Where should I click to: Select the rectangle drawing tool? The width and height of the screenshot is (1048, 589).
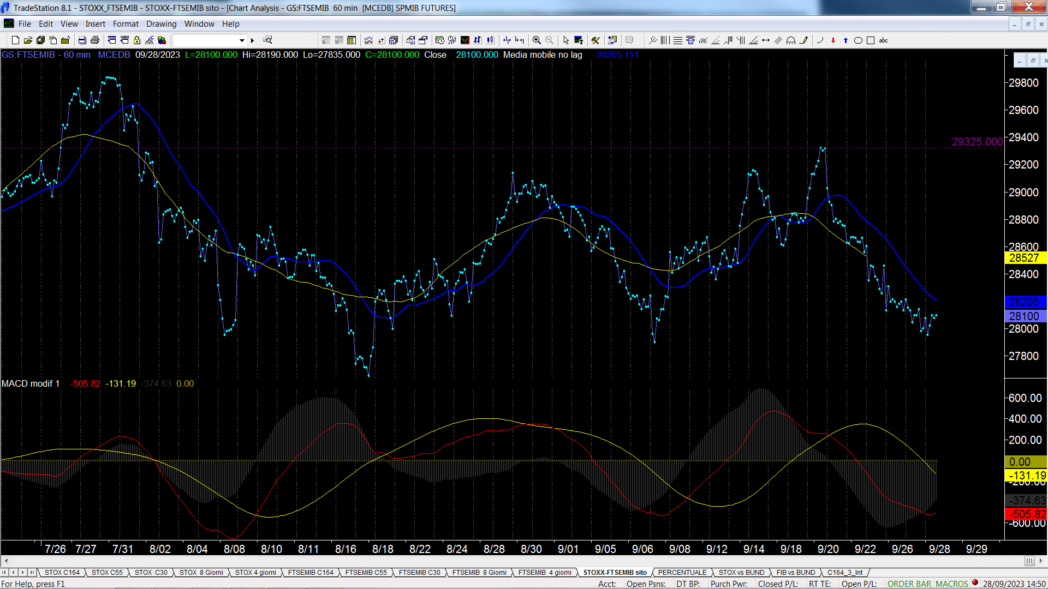pyautogui.click(x=871, y=40)
